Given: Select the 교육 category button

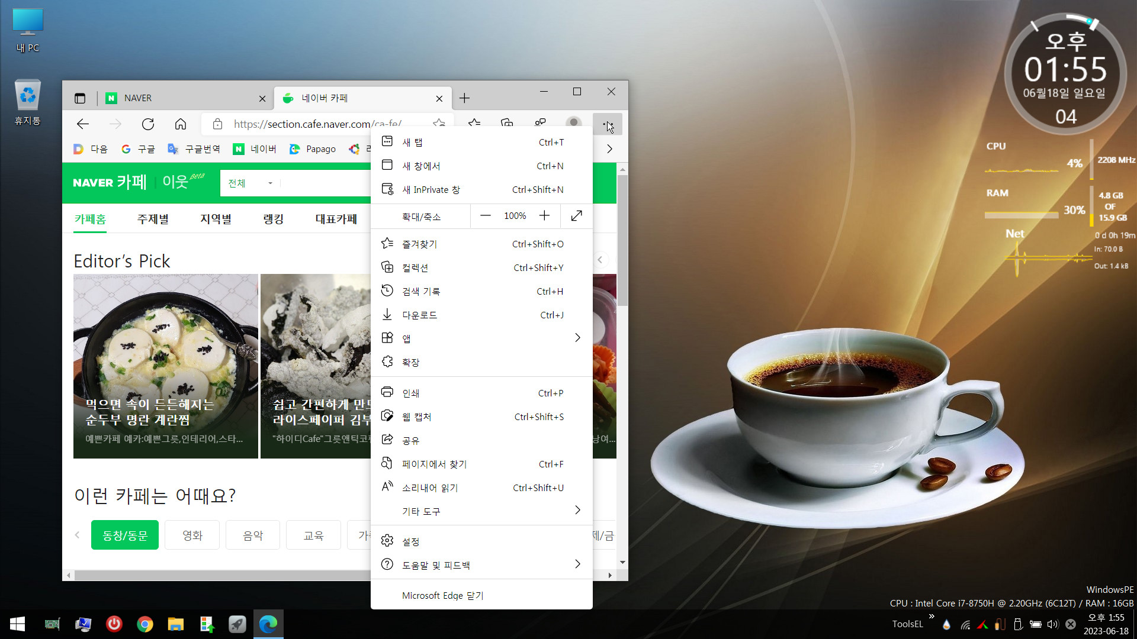Looking at the screenshot, I should (313, 535).
